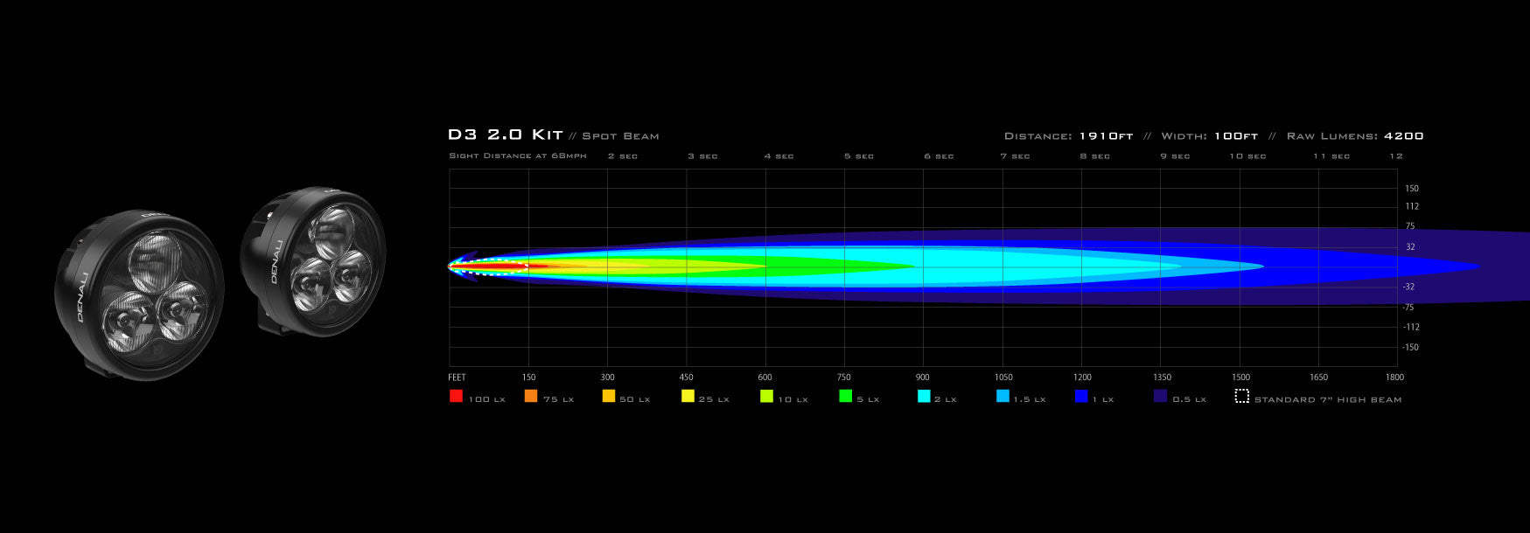Choose the light blue 1.5 lx swatch
This screenshot has height=533, width=1530.
[1003, 396]
